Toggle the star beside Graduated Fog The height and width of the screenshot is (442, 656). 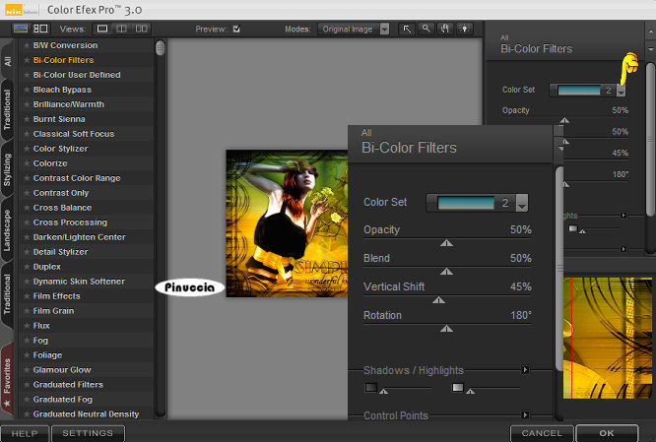pos(27,400)
